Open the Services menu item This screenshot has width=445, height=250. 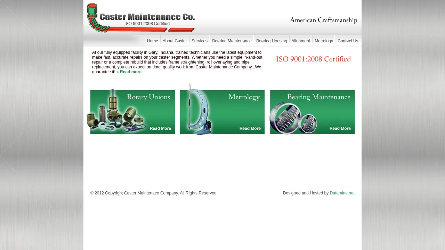(x=200, y=41)
